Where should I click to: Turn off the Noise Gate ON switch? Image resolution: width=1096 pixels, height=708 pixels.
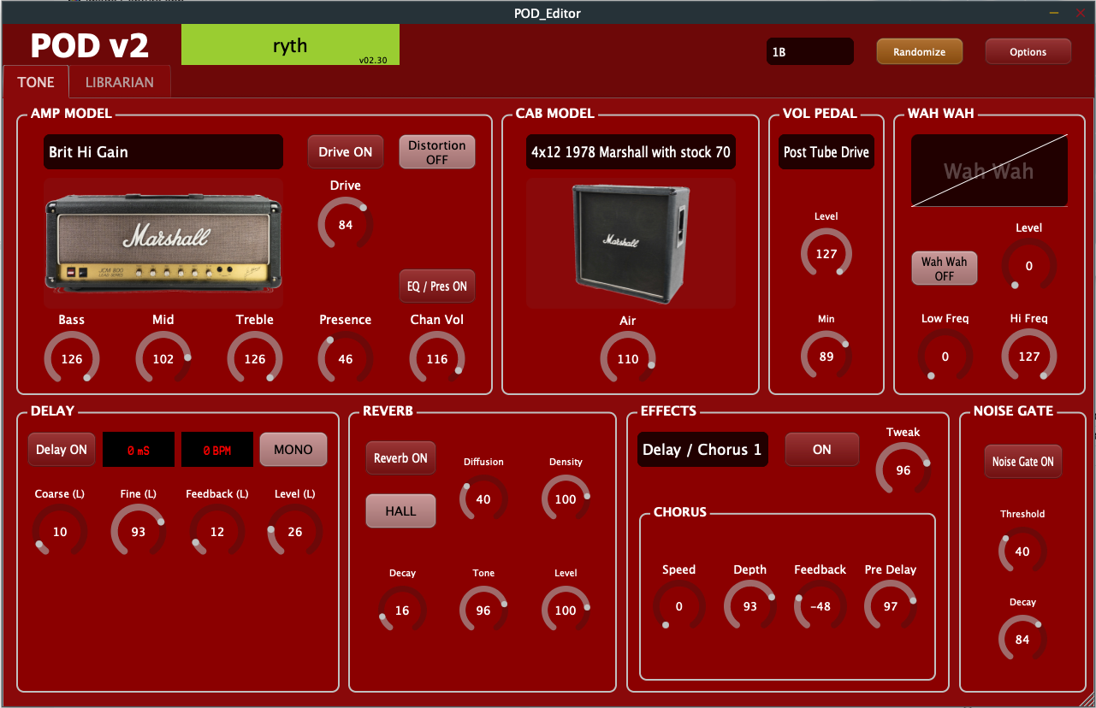[1022, 462]
